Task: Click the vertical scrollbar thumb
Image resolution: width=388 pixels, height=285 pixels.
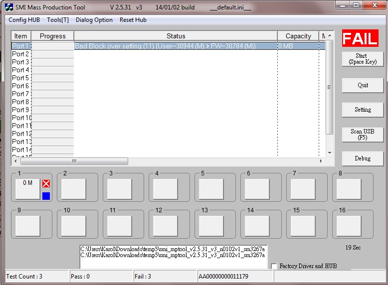Action: [x=330, y=87]
